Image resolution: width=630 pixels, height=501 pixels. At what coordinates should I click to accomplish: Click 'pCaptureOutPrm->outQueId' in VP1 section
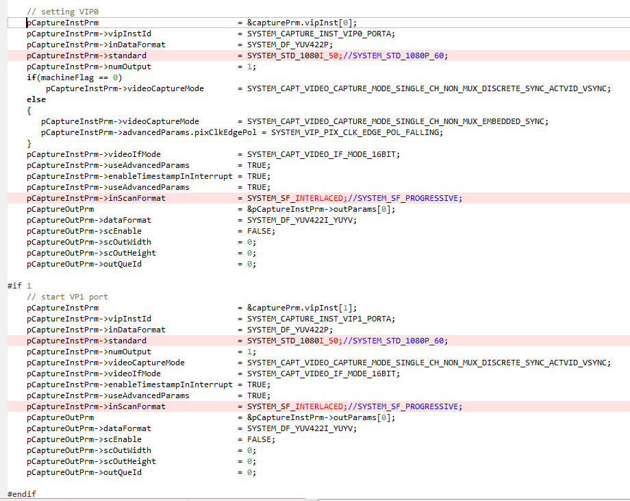tap(84, 472)
